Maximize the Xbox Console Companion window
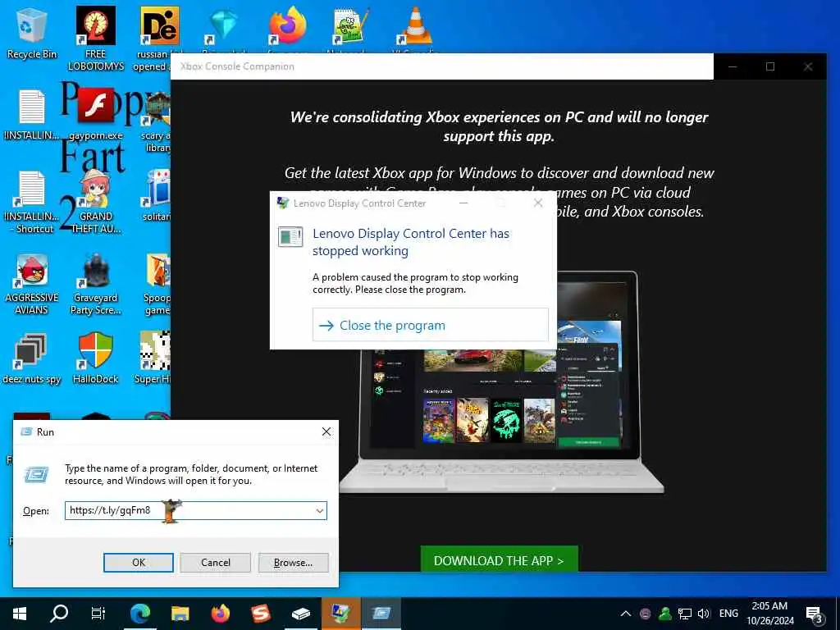 point(770,66)
